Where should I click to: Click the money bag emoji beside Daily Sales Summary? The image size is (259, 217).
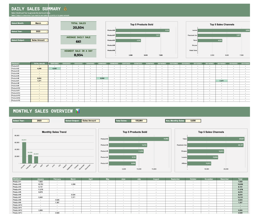(x=65, y=9)
